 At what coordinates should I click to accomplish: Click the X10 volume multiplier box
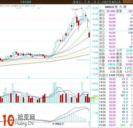click(93, 101)
